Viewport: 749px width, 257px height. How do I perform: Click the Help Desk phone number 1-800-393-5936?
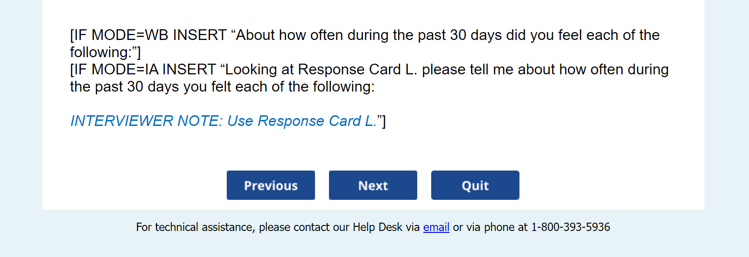(x=571, y=227)
